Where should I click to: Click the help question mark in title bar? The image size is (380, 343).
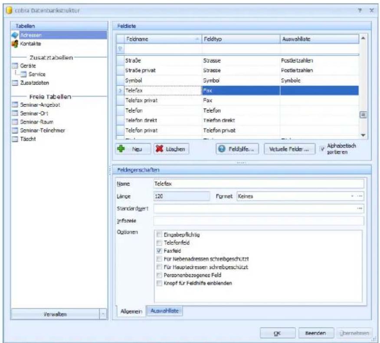360,10
